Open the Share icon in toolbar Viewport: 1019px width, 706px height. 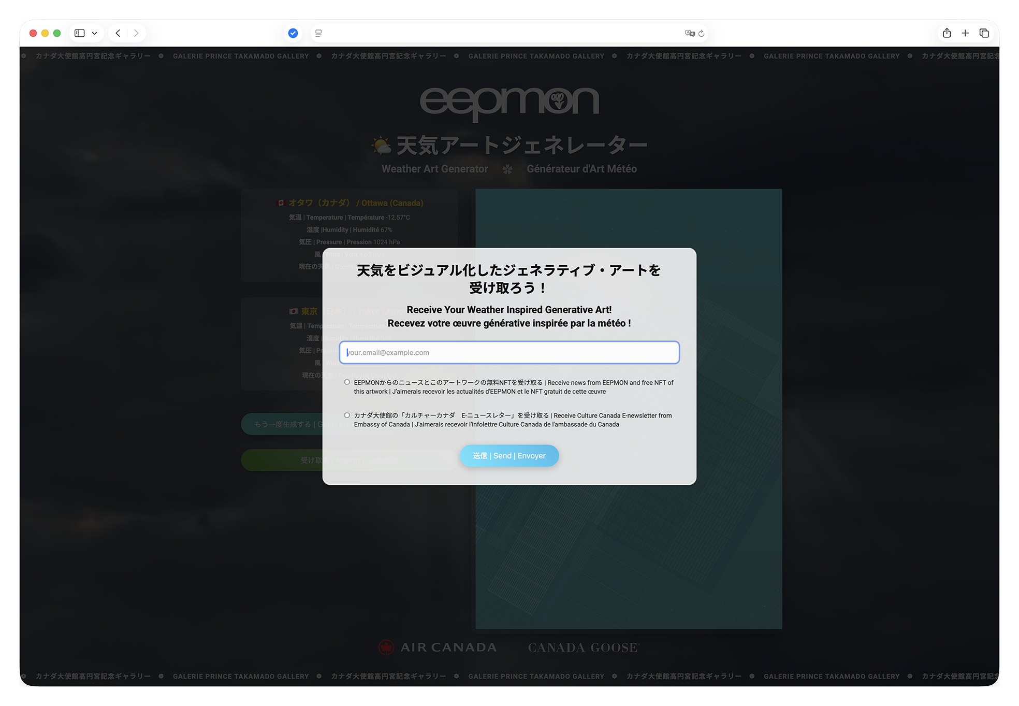pyautogui.click(x=947, y=33)
